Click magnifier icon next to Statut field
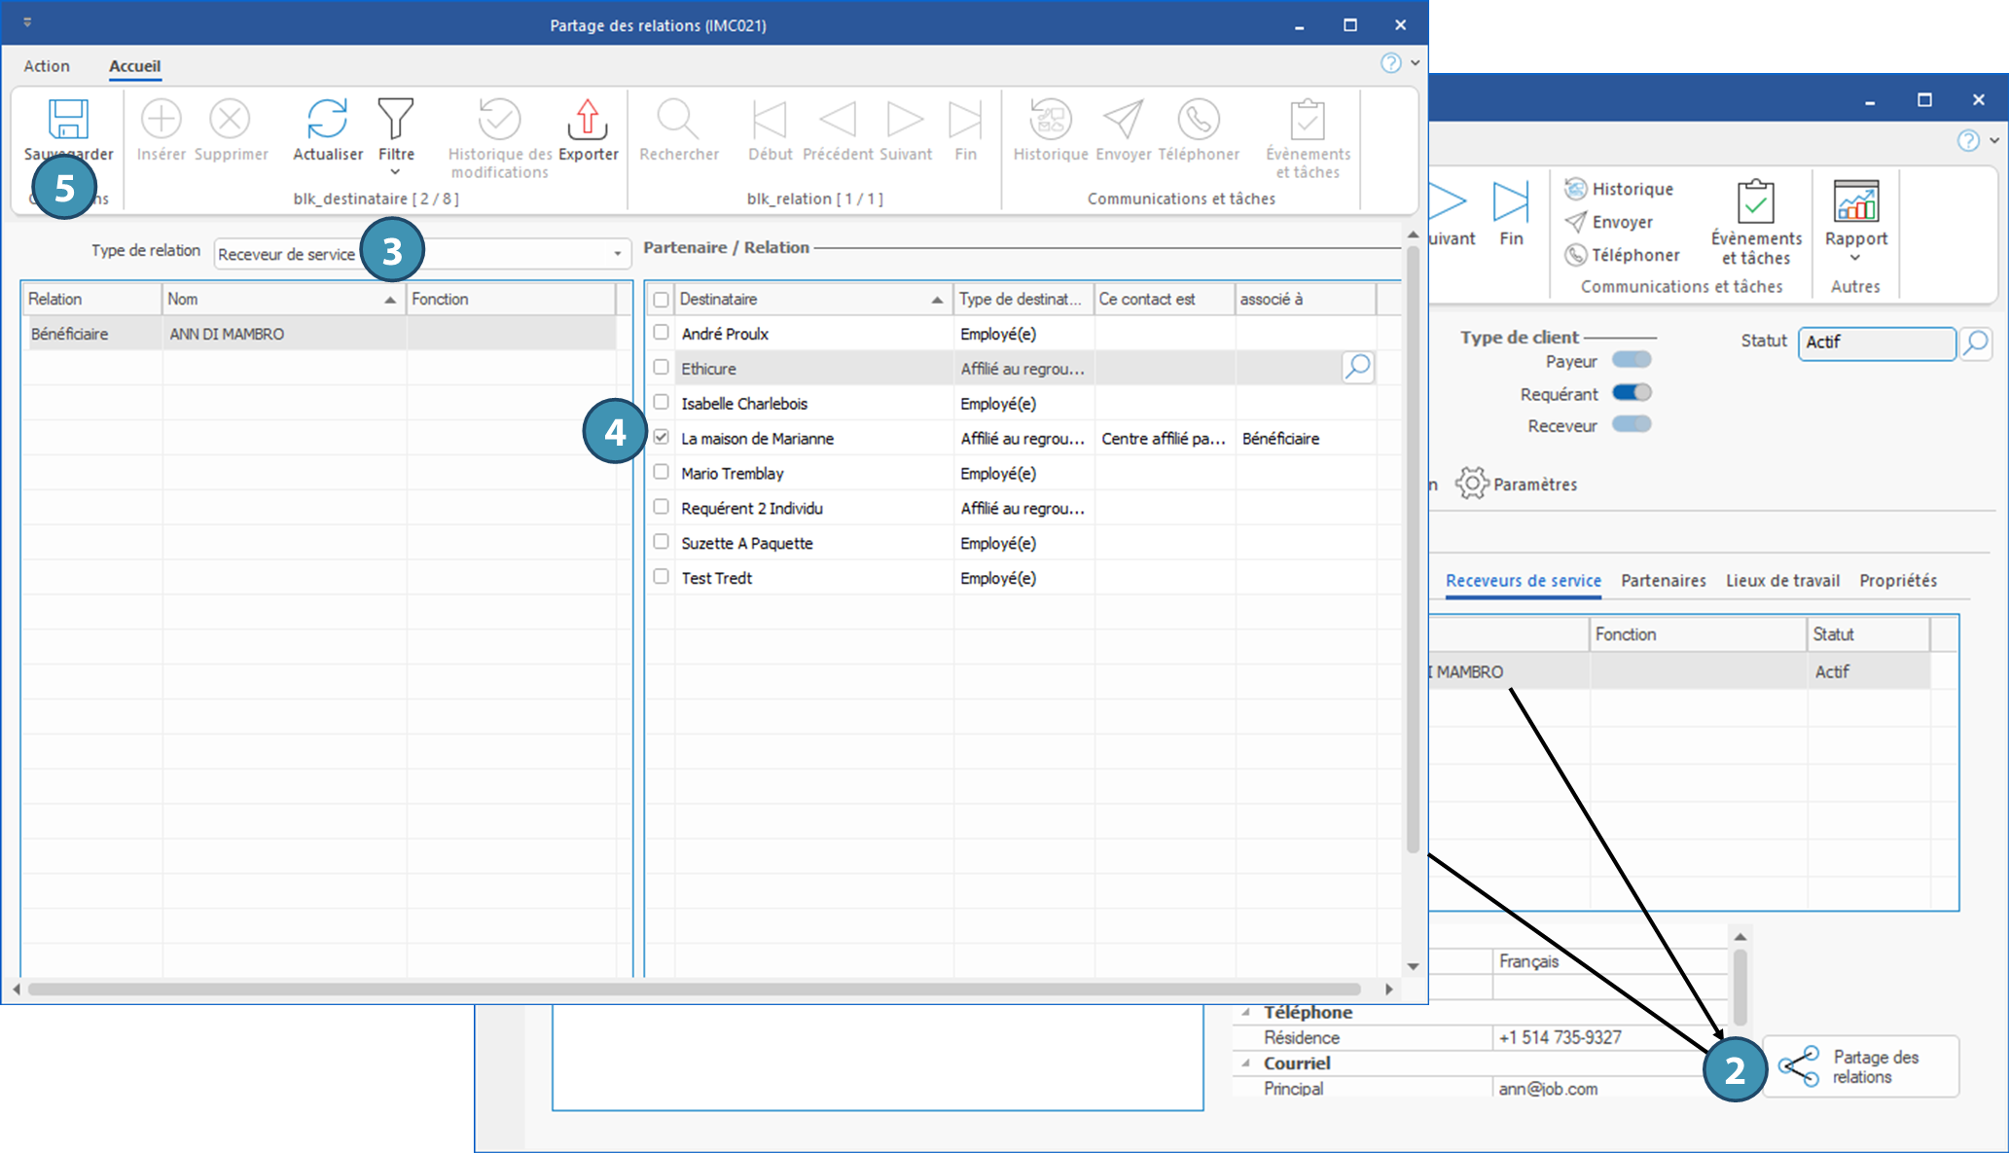The image size is (2009, 1153). 1976,342
